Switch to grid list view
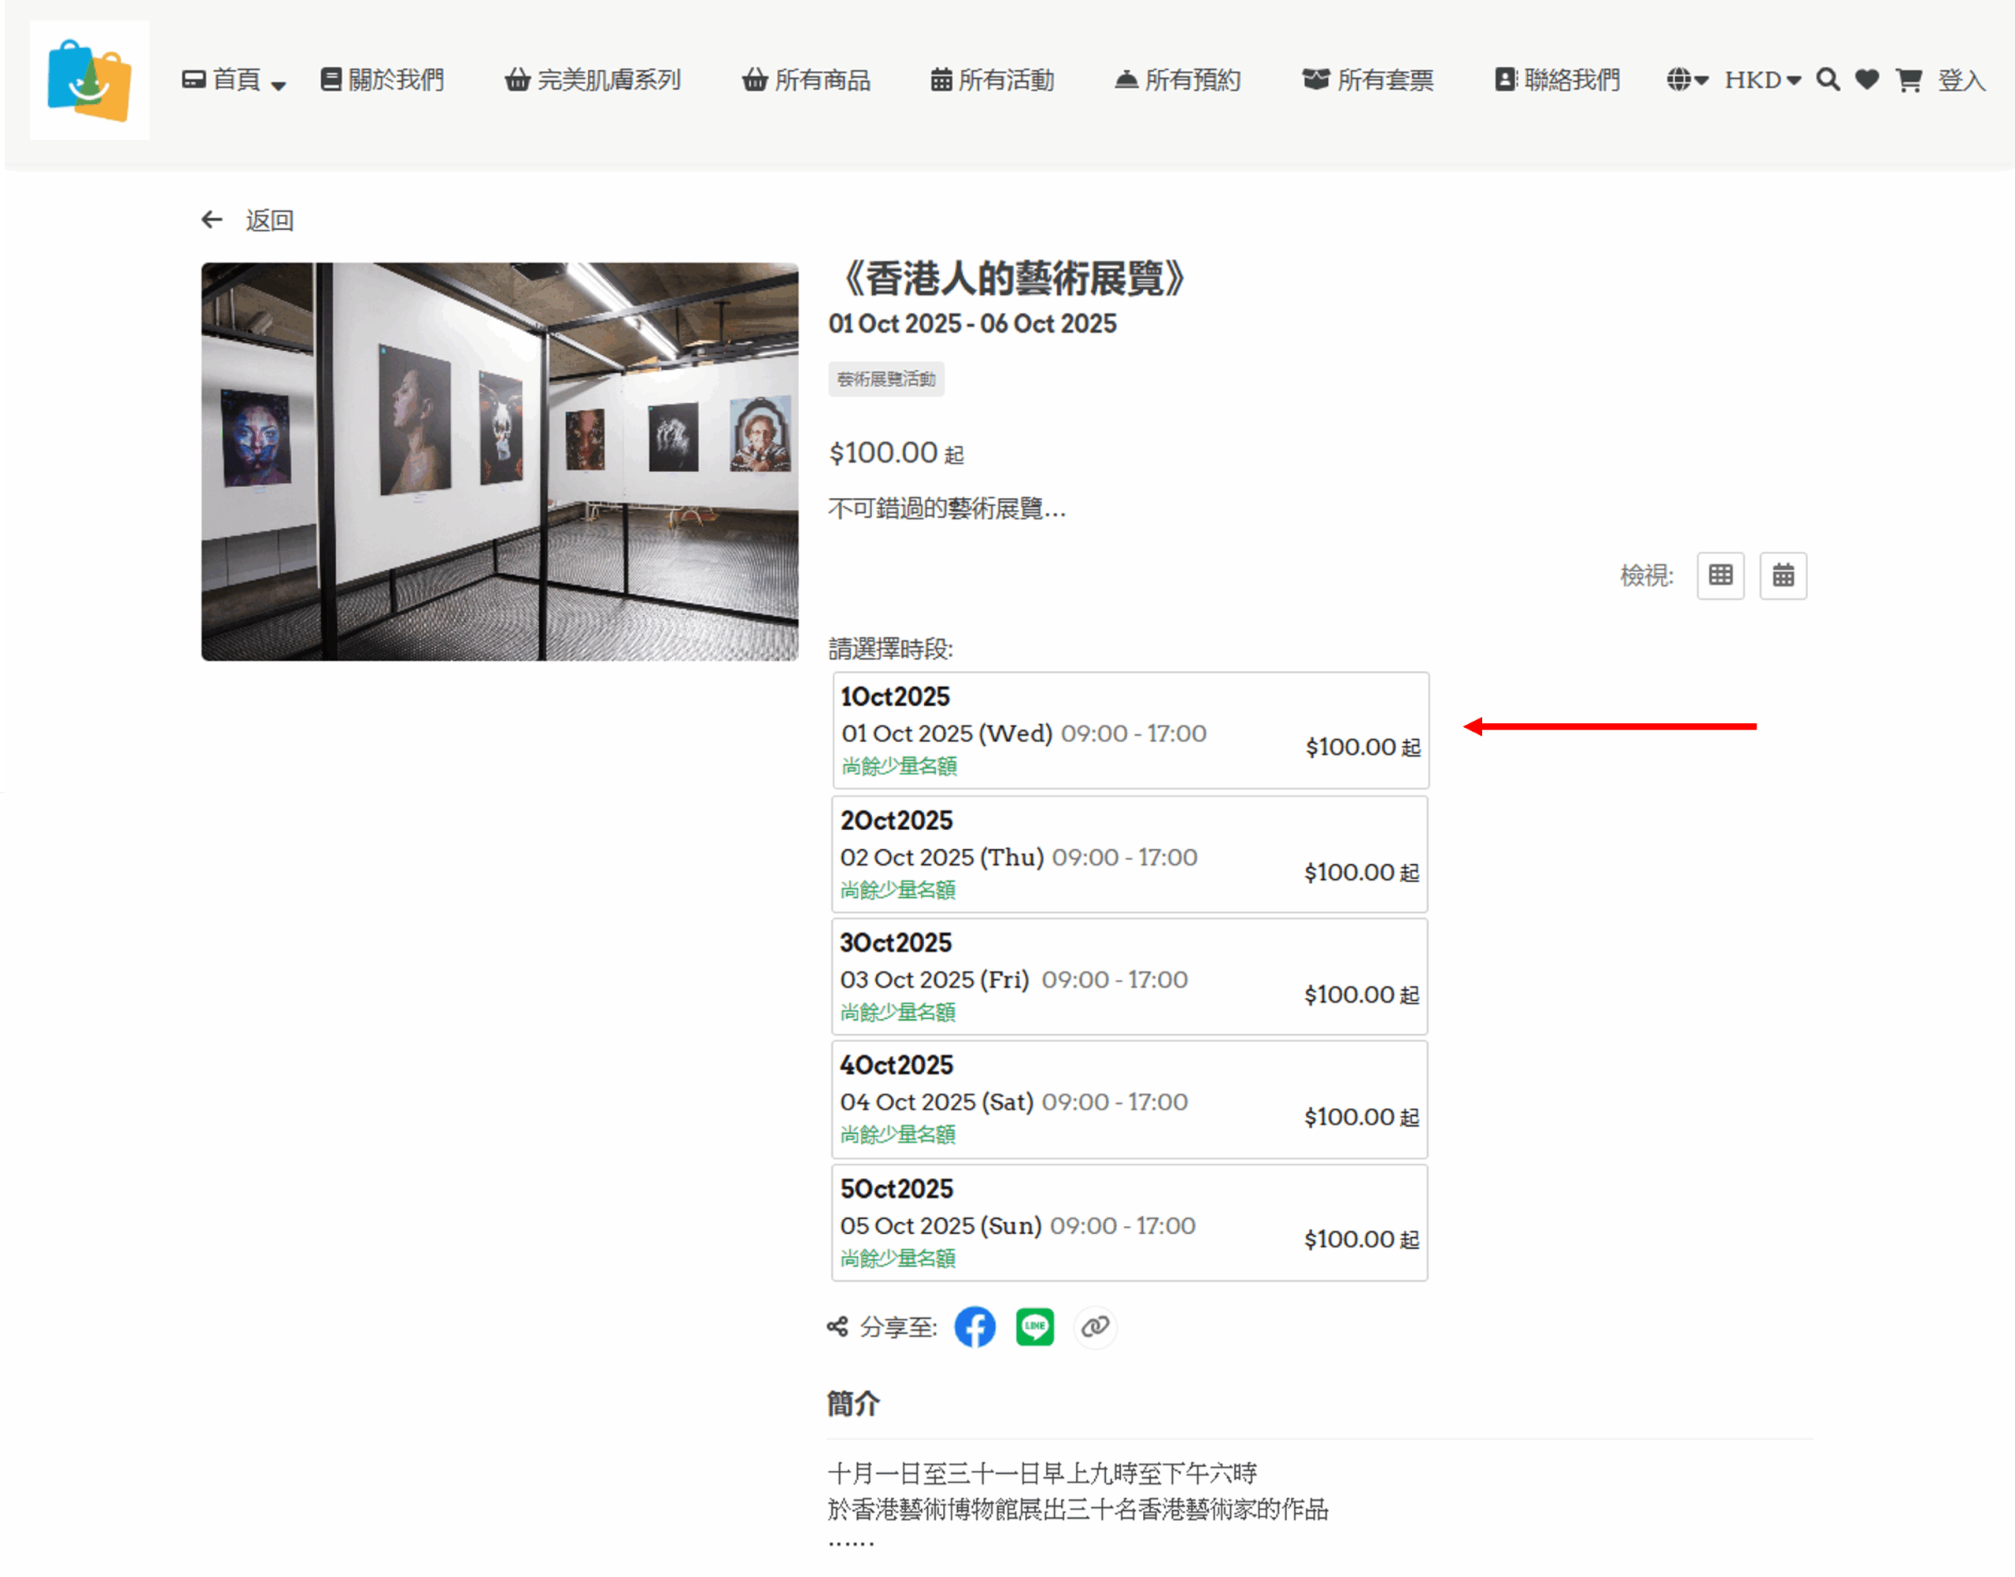Viewport: 2015px width, 1577px height. (x=1720, y=576)
